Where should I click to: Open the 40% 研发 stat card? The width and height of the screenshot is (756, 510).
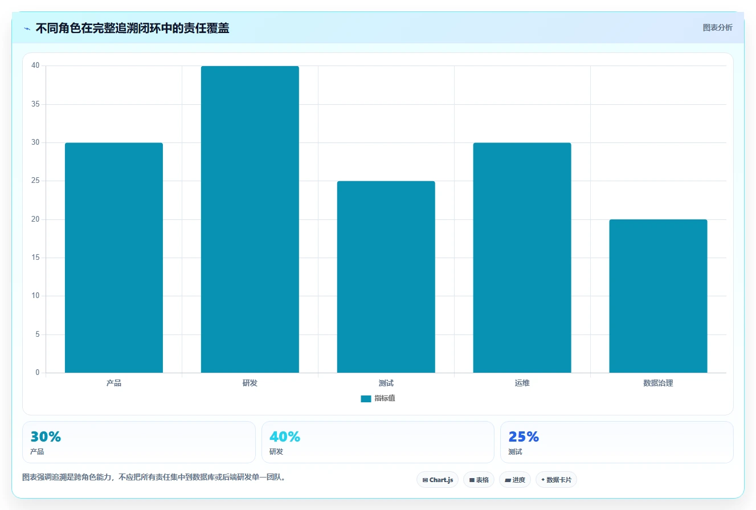point(378,442)
